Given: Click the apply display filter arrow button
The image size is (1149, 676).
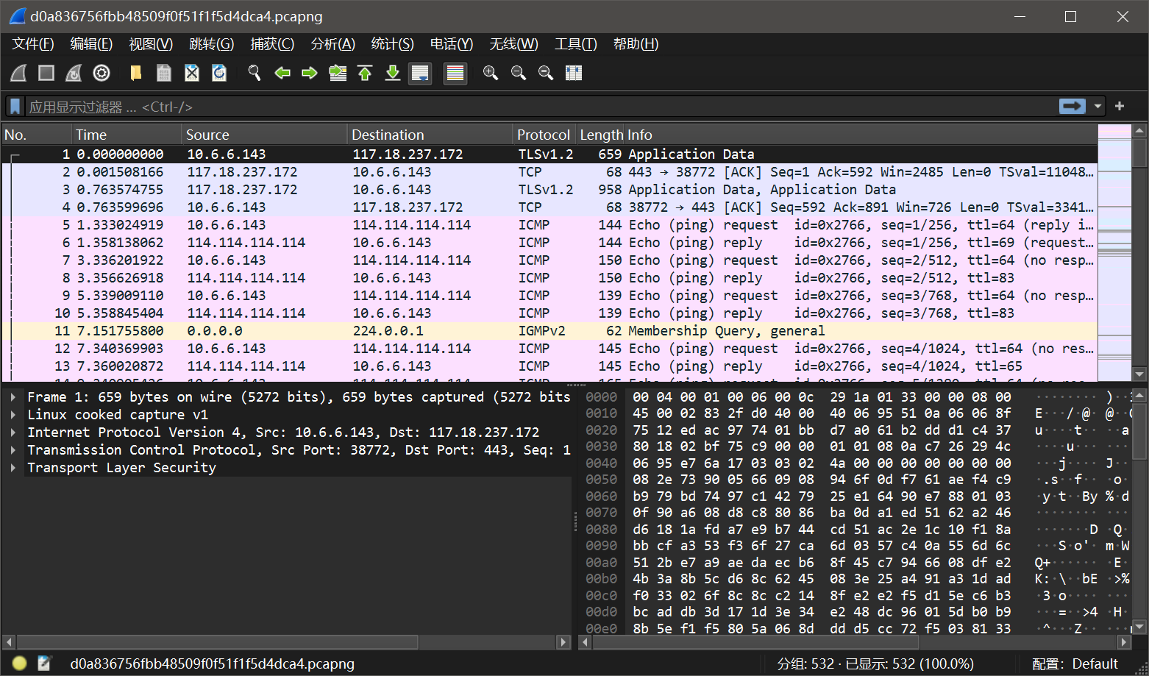Looking at the screenshot, I should pos(1072,107).
